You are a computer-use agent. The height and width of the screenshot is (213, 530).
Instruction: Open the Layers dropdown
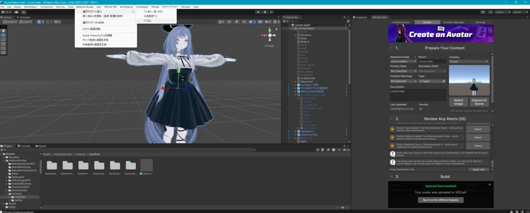[x=503, y=12]
